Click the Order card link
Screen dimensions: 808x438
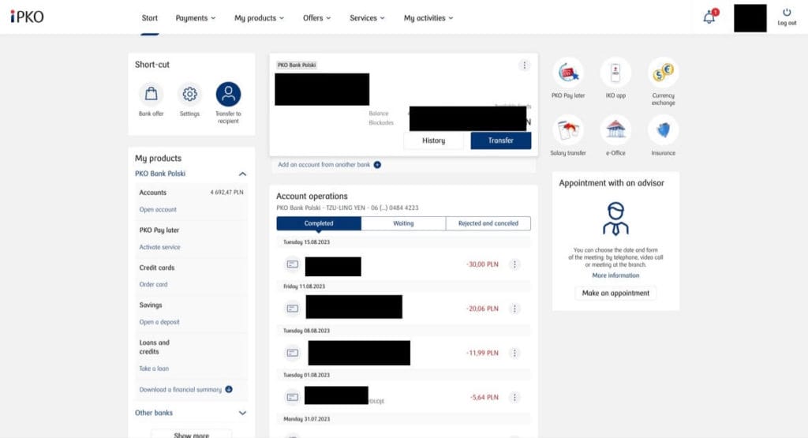(153, 284)
